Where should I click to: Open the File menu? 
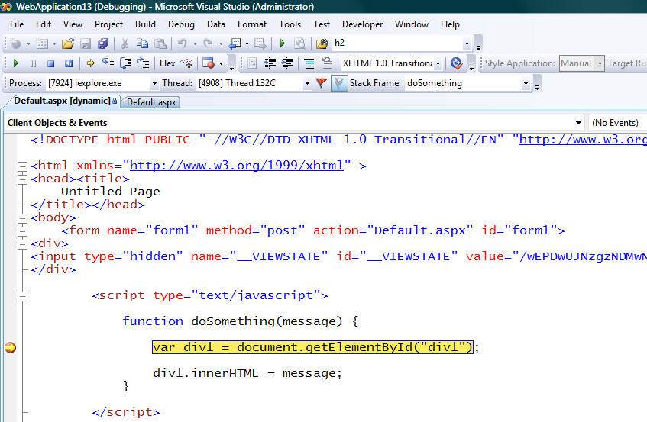[x=17, y=24]
